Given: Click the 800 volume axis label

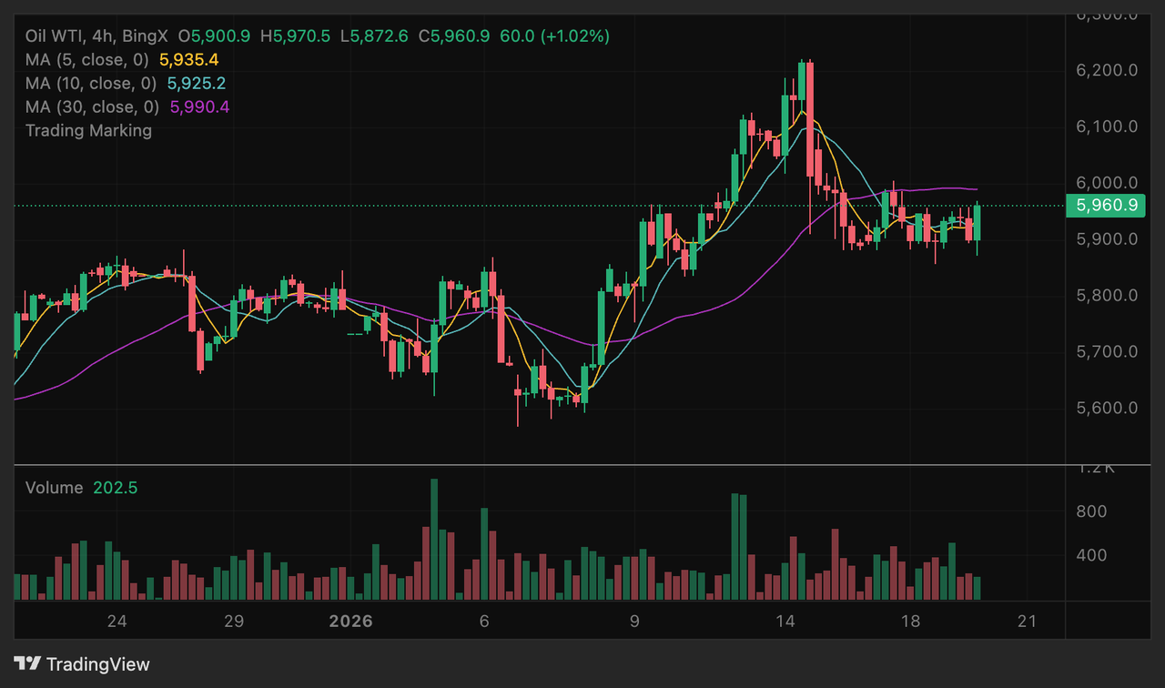Looking at the screenshot, I should pyautogui.click(x=1090, y=511).
